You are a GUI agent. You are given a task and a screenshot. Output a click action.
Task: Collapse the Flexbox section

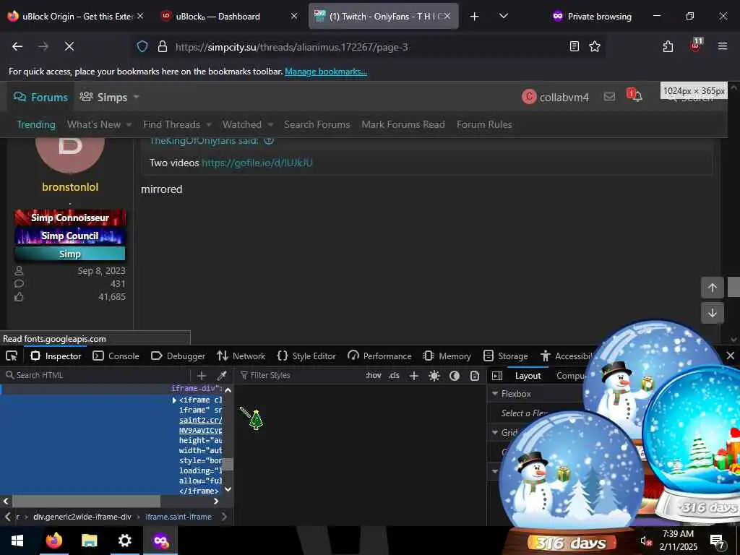click(495, 393)
